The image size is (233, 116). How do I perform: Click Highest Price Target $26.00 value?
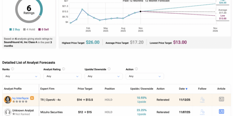point(93,42)
